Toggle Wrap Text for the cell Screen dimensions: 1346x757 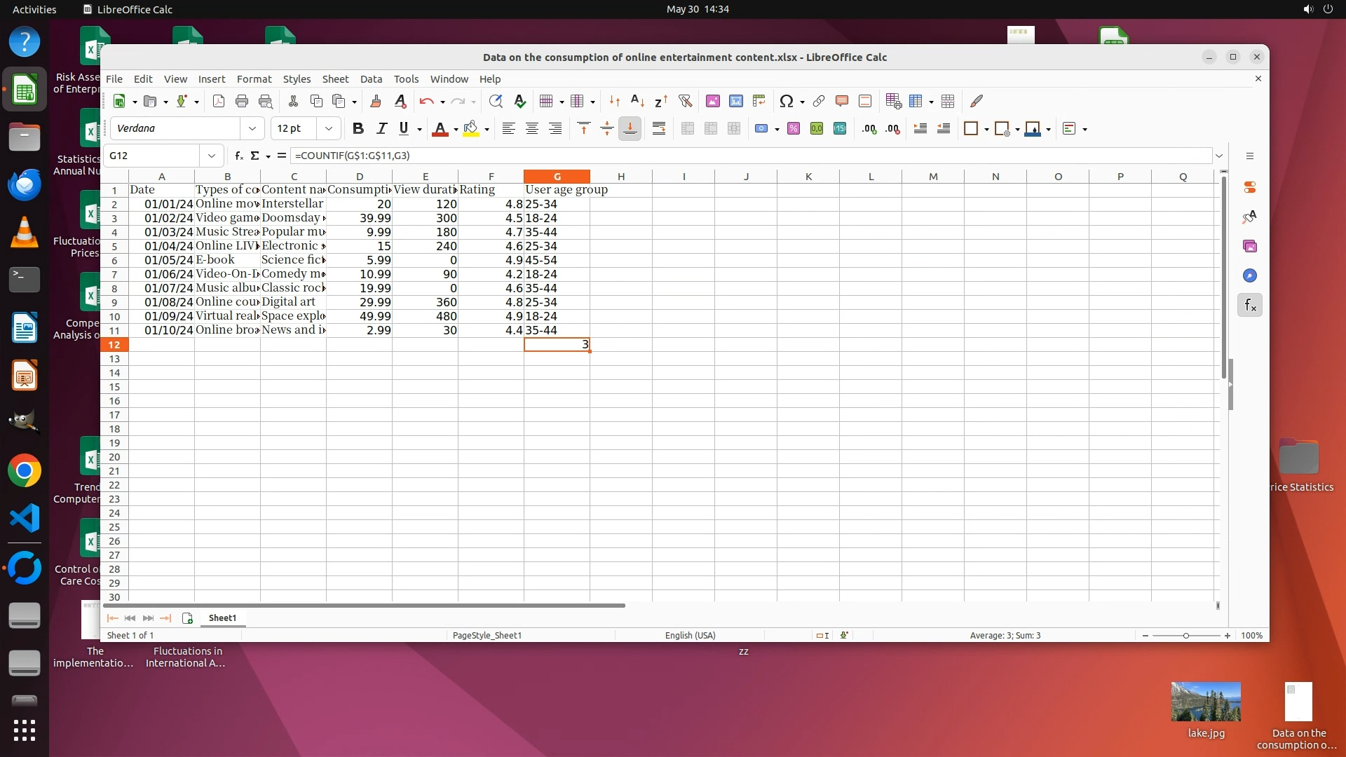click(x=658, y=128)
